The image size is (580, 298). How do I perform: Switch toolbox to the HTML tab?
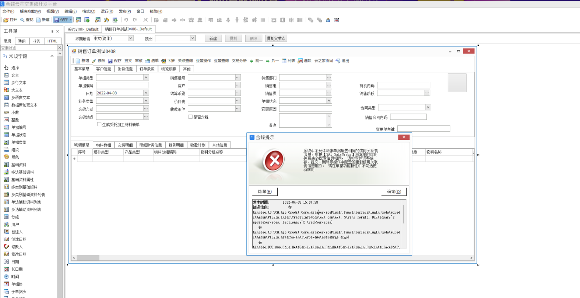click(x=52, y=41)
